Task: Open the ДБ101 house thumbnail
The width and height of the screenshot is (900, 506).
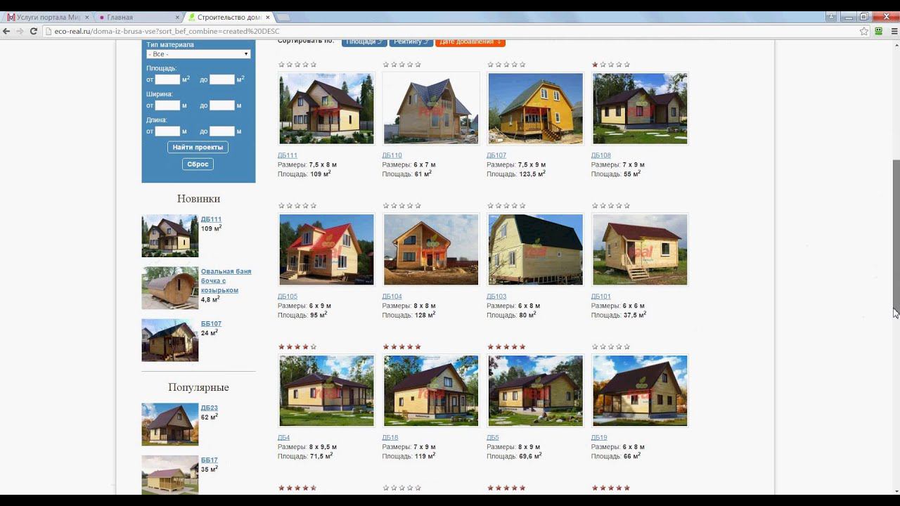Action: [640, 249]
